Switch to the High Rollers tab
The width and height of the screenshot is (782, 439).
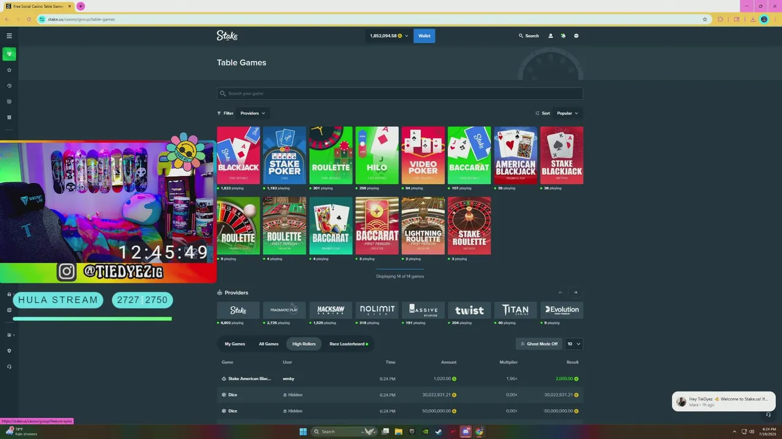(304, 344)
